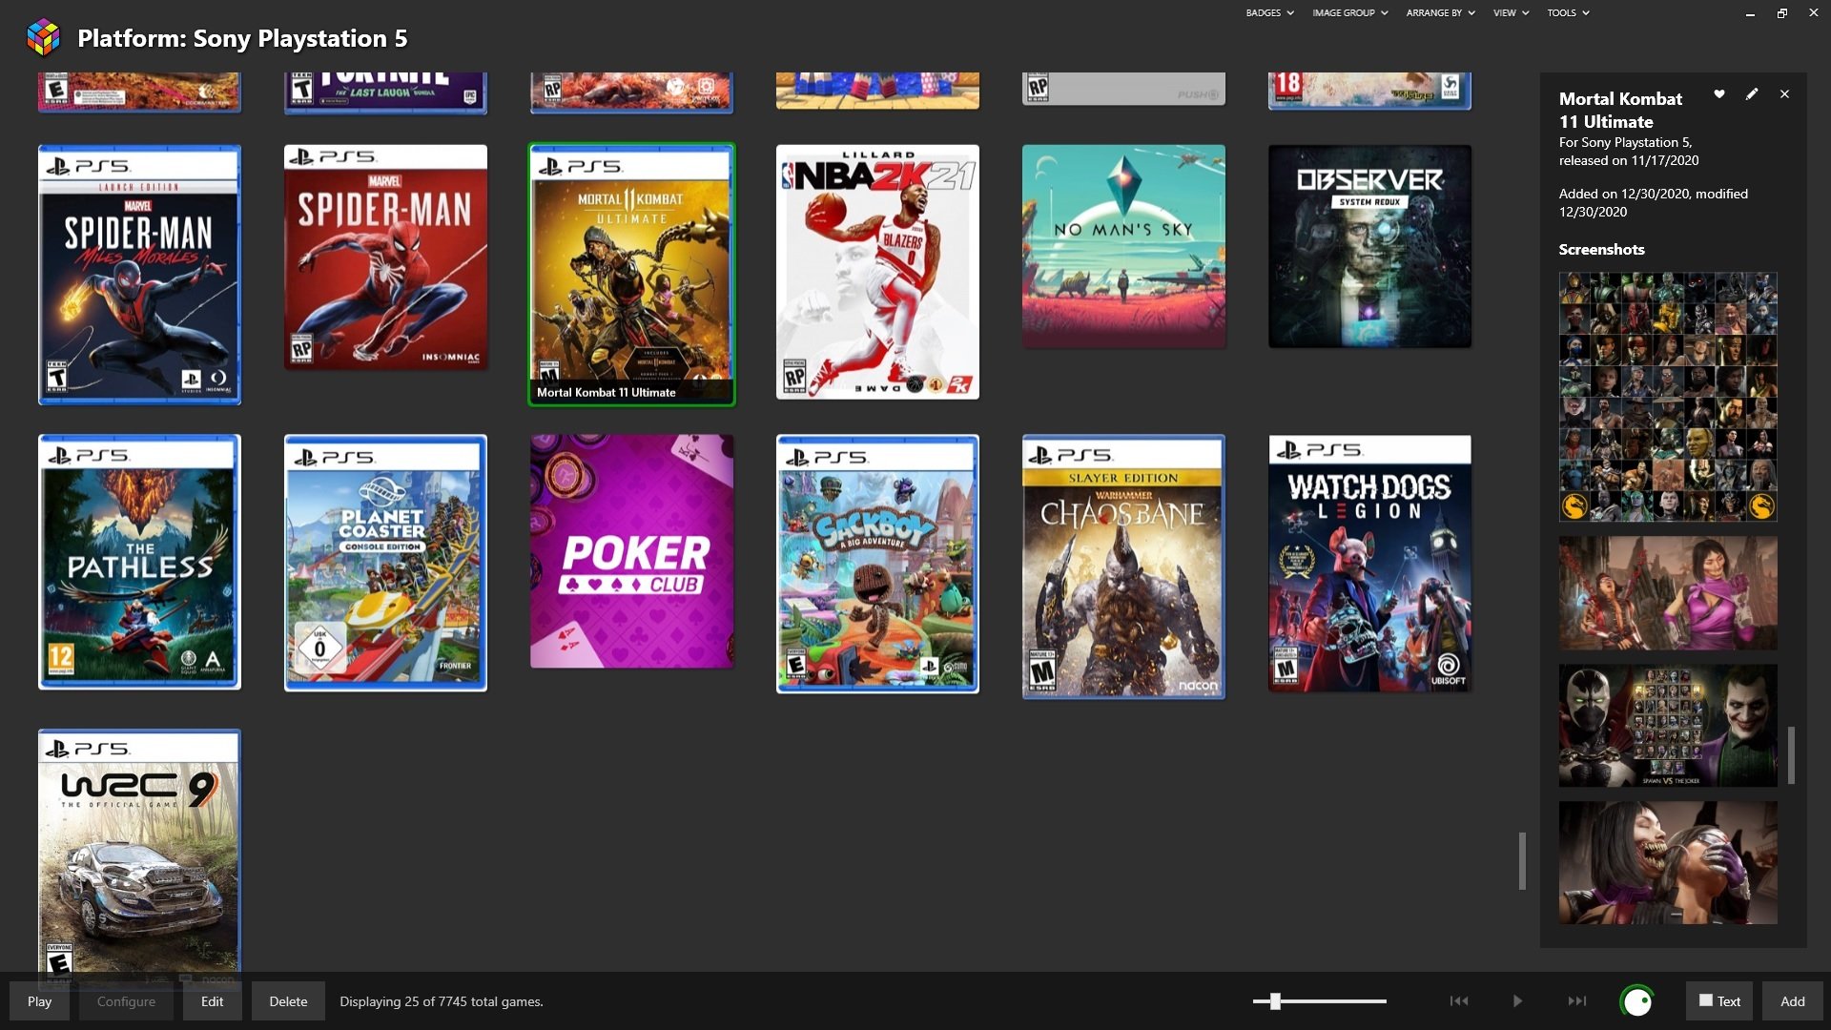
Task: Select the Poker Club cover
Action: tap(631, 551)
